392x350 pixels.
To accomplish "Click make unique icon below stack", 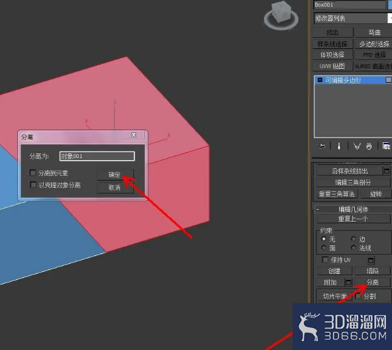I will pyautogui.click(x=357, y=146).
